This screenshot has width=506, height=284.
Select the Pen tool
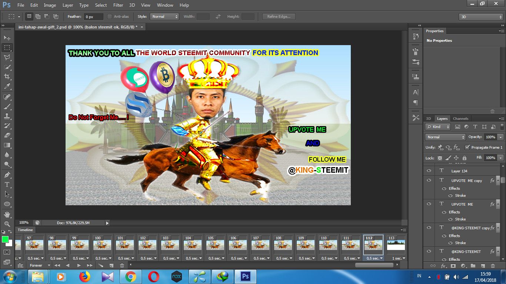[x=7, y=175]
